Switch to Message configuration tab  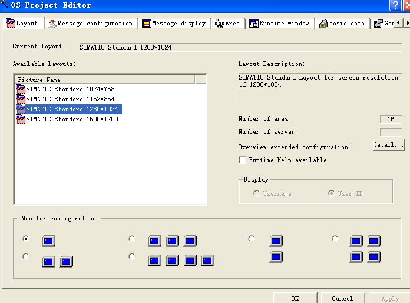pyautogui.click(x=91, y=24)
